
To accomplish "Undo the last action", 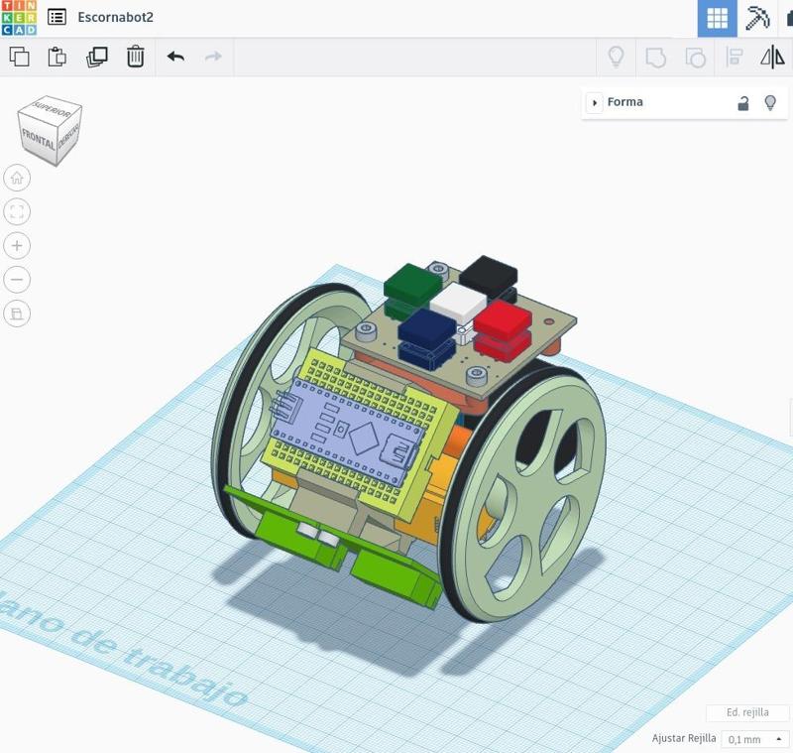I will [x=175, y=57].
